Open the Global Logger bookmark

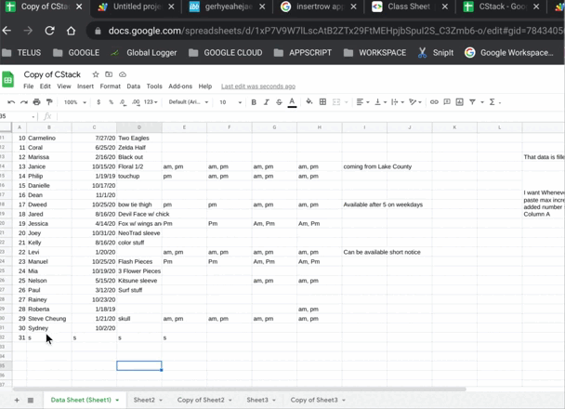click(143, 53)
